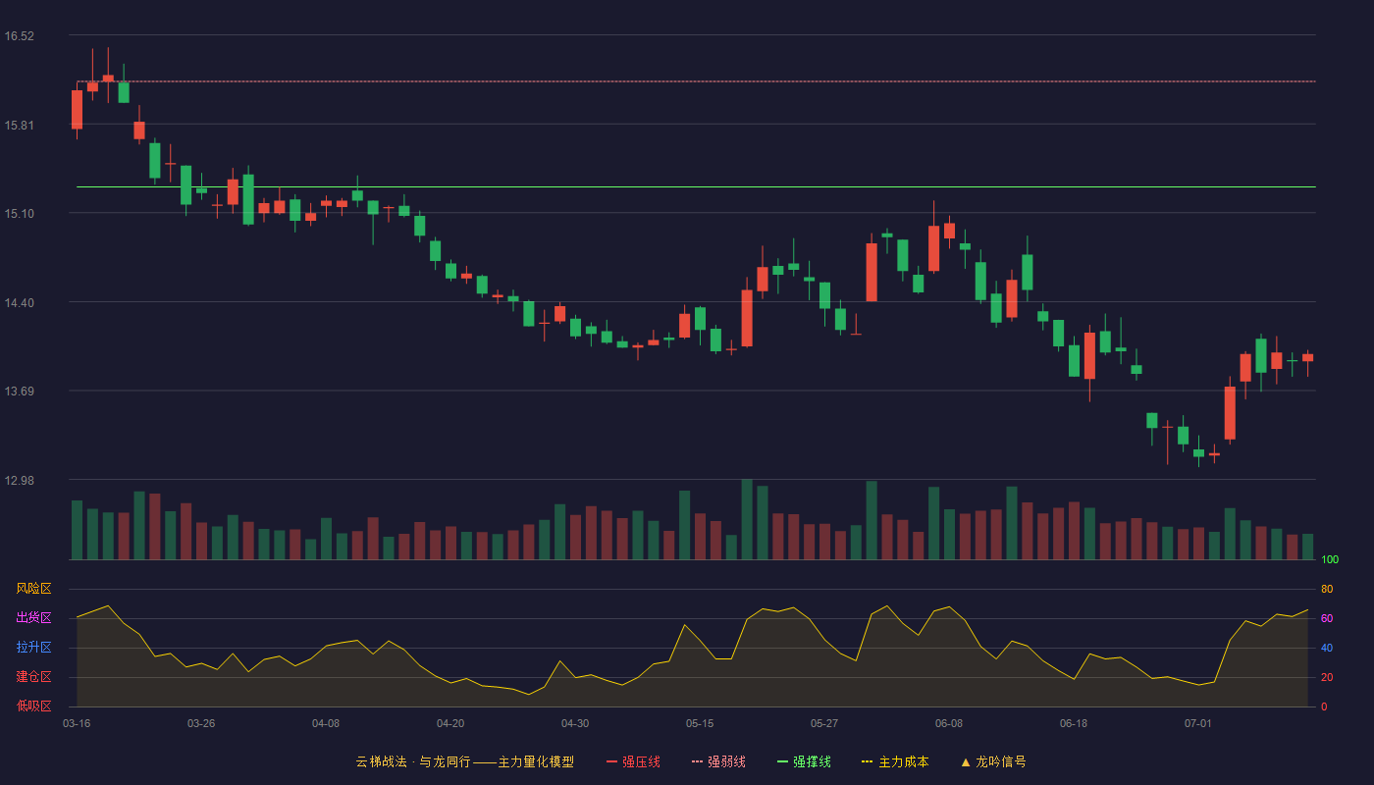Click the first red candlestick above 03-16

[x=77, y=109]
